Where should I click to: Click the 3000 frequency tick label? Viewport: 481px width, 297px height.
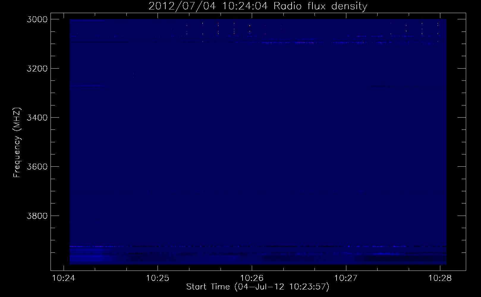[37, 19]
